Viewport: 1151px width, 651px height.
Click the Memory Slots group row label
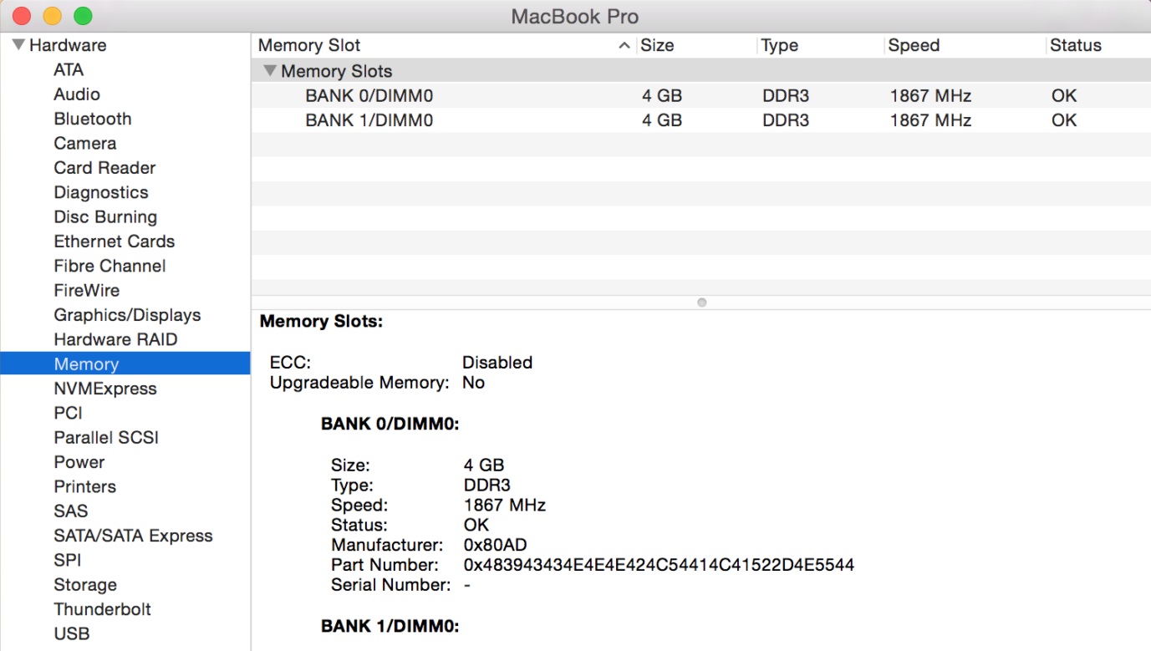pyautogui.click(x=336, y=71)
